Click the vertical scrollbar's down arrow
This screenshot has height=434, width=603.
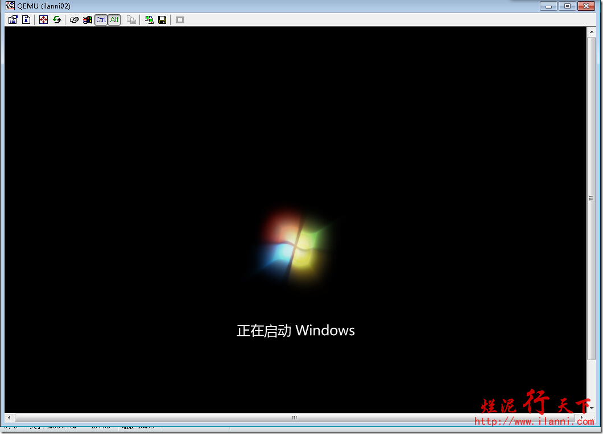[591, 408]
